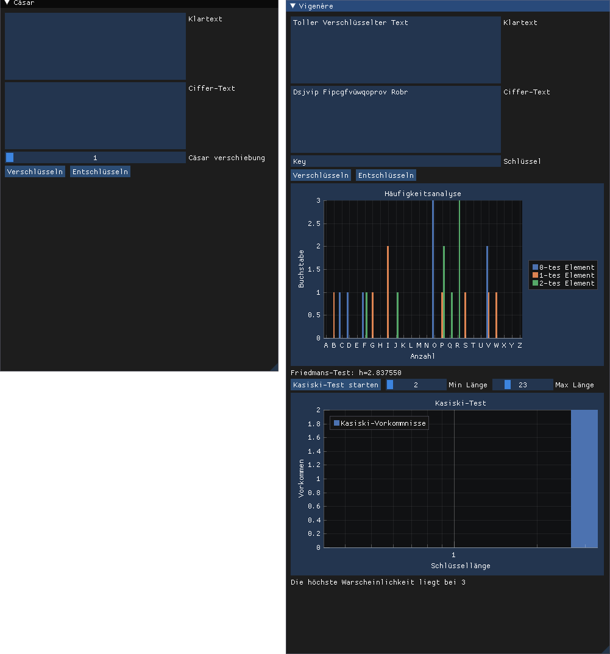Click the green 2-tes Element color swatch
Viewport: 610px width, 654px height.
535,283
